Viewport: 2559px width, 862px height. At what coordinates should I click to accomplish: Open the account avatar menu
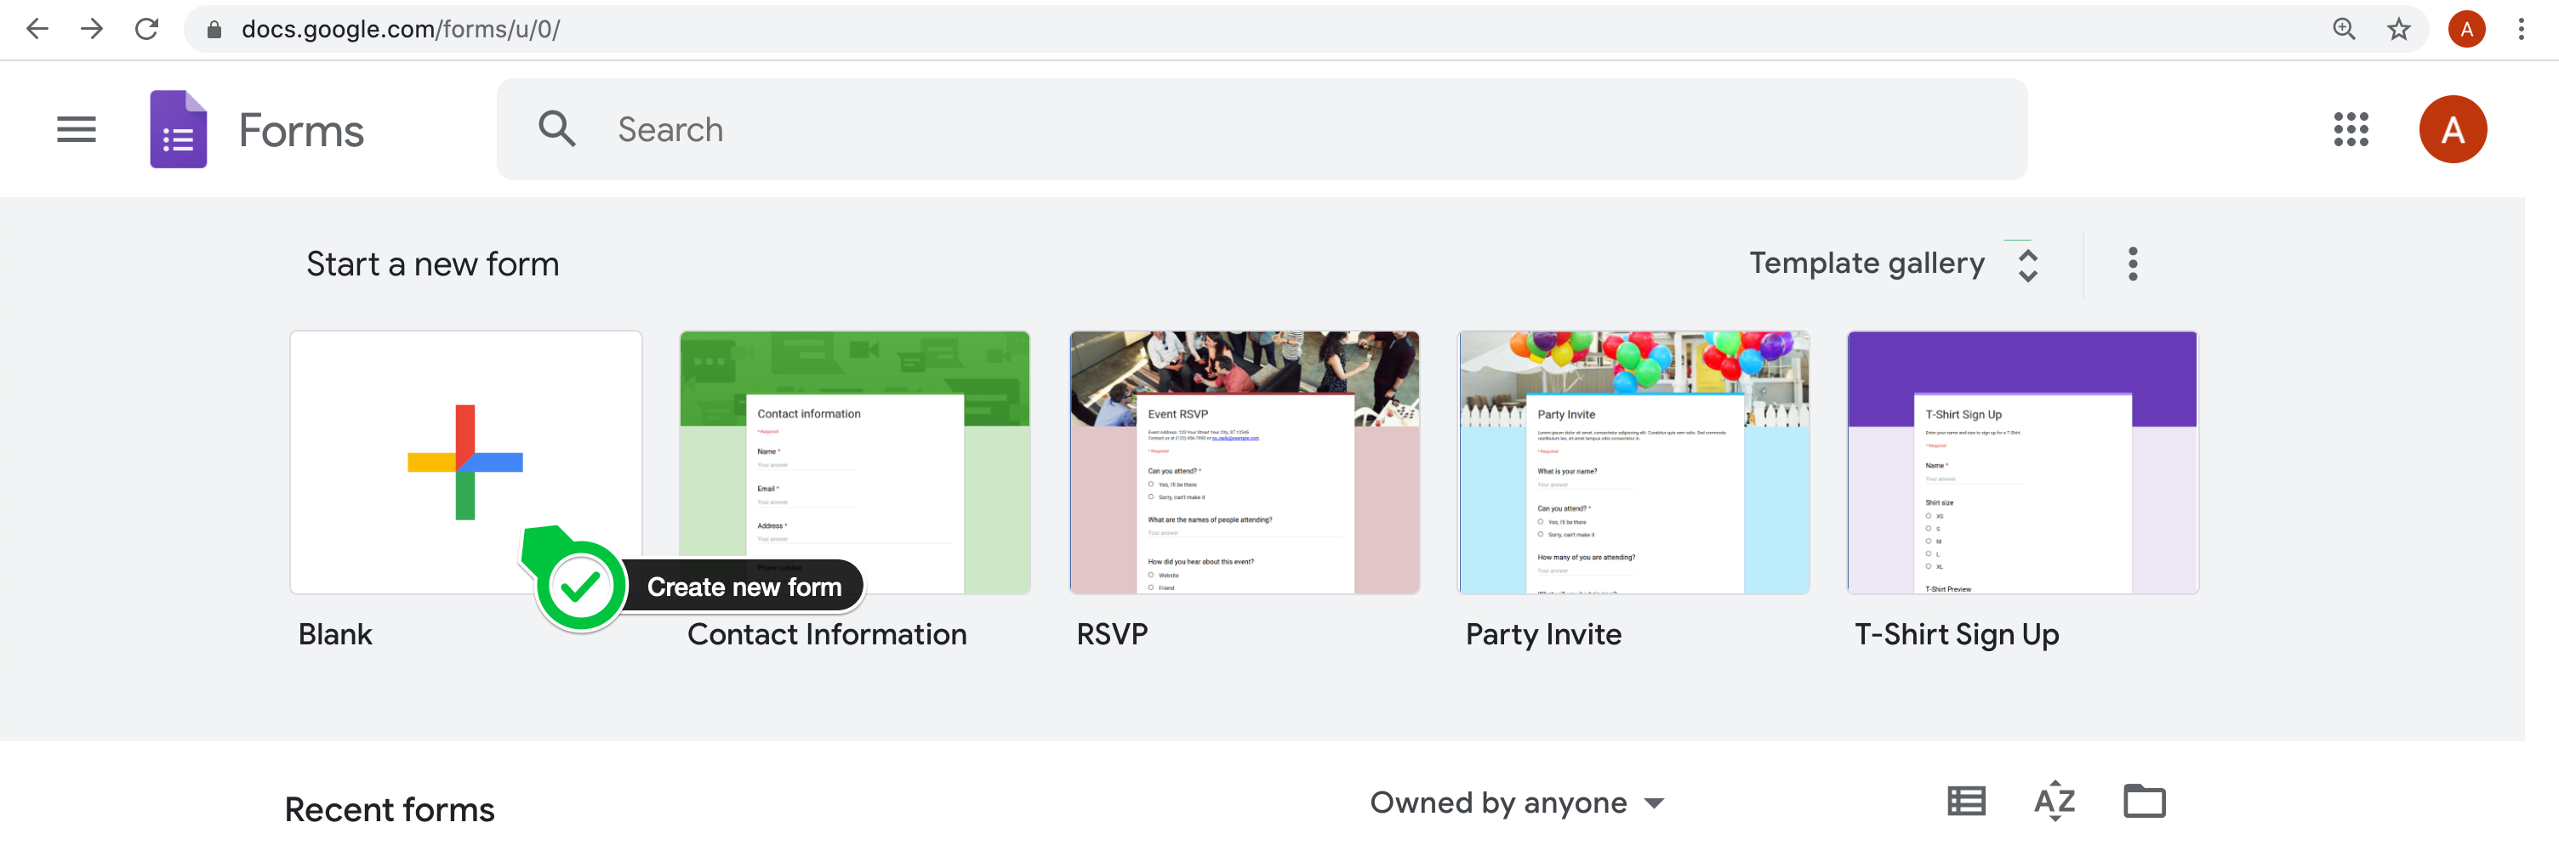point(2454,129)
